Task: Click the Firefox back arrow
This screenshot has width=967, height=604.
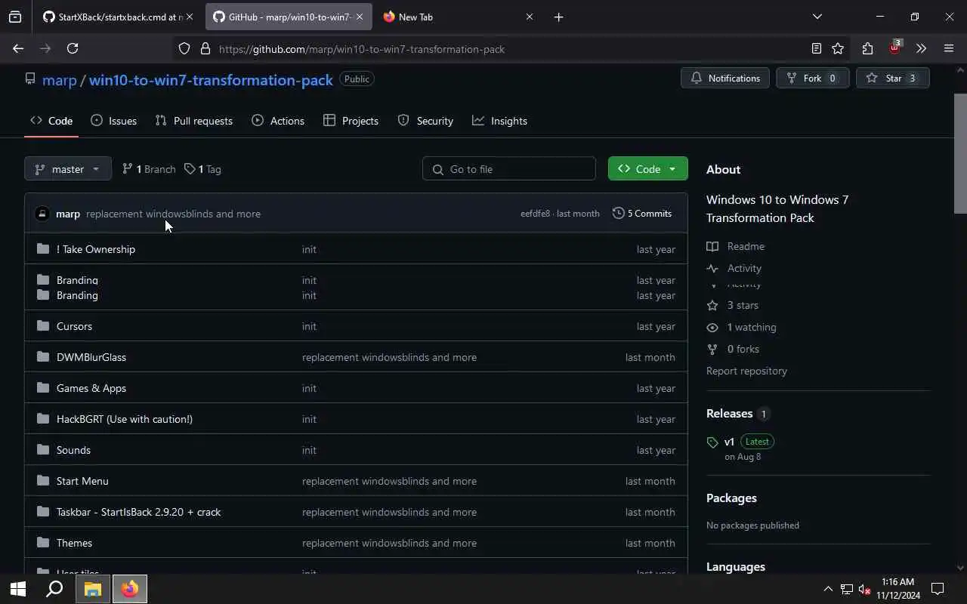Action: (18, 48)
